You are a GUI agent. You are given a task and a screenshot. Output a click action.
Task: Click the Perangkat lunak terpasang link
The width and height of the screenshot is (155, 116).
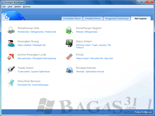coord(44,58)
